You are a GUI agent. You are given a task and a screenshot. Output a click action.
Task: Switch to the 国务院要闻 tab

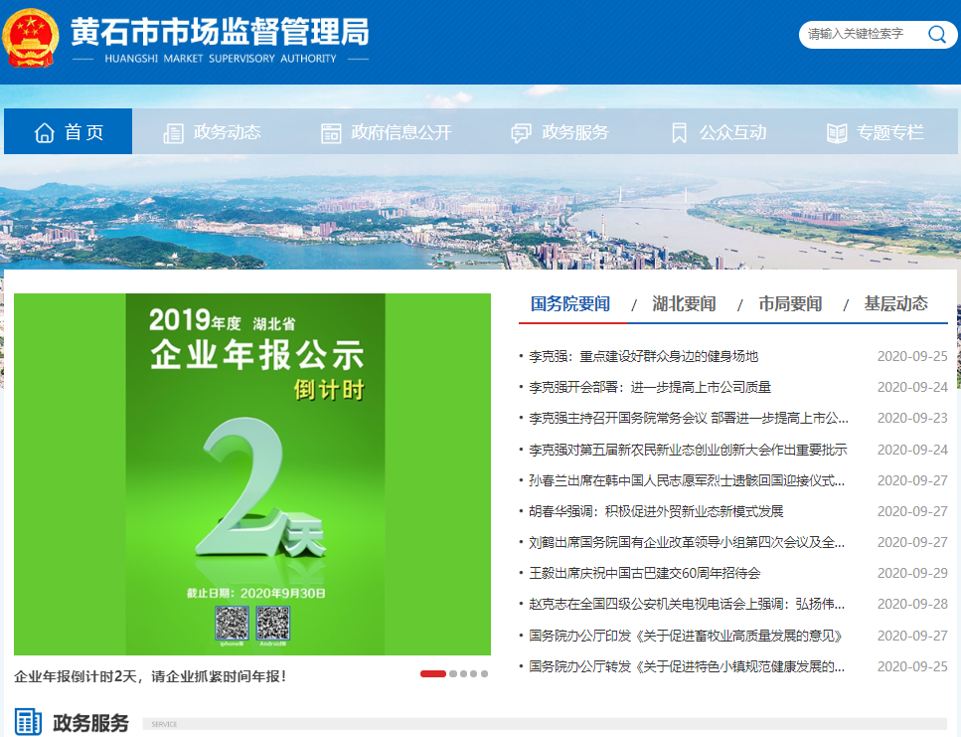[570, 303]
